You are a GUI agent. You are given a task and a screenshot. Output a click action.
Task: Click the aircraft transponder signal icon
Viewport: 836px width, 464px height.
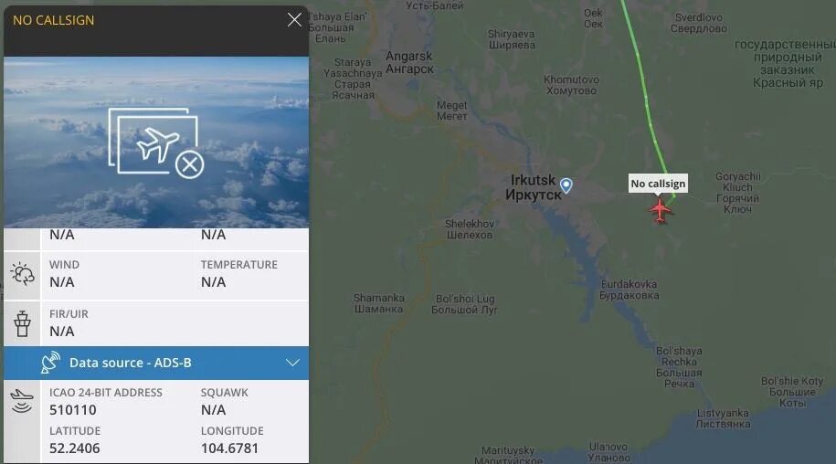(x=22, y=401)
